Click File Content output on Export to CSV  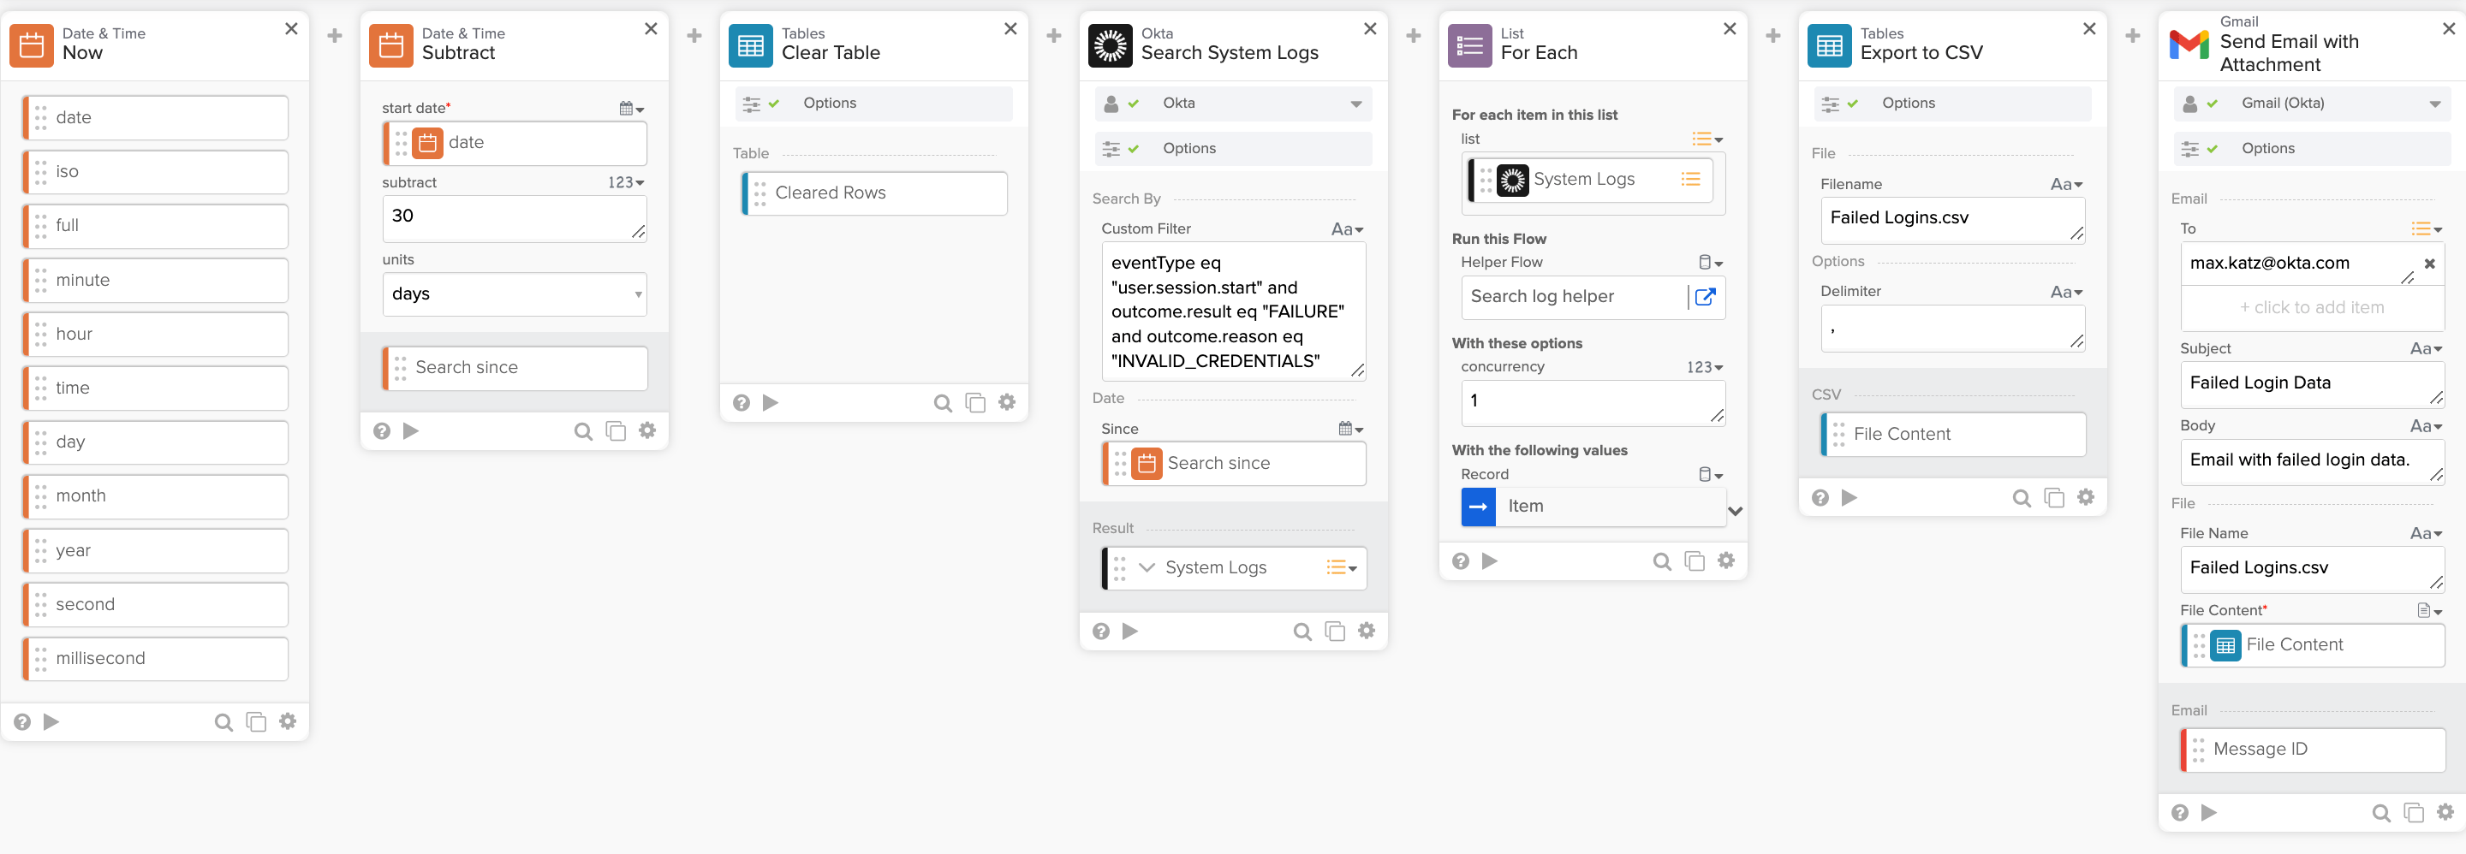(x=1952, y=434)
